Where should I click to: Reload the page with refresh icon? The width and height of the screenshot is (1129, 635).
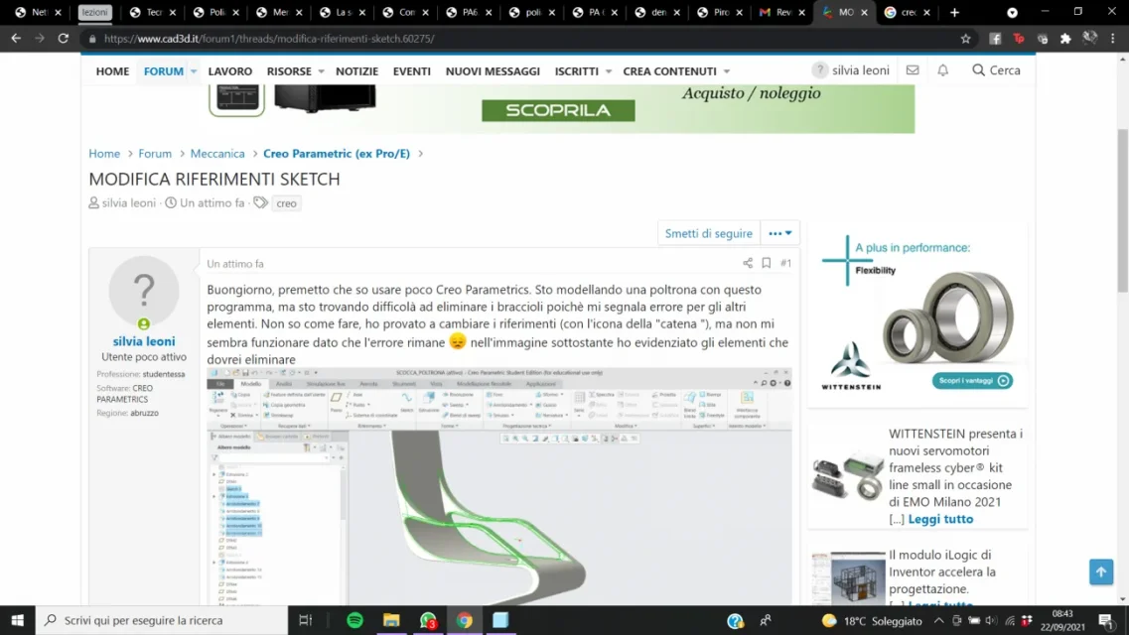64,38
